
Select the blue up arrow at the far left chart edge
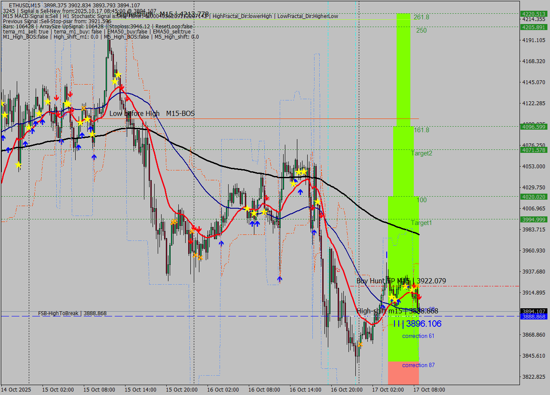point(3,137)
